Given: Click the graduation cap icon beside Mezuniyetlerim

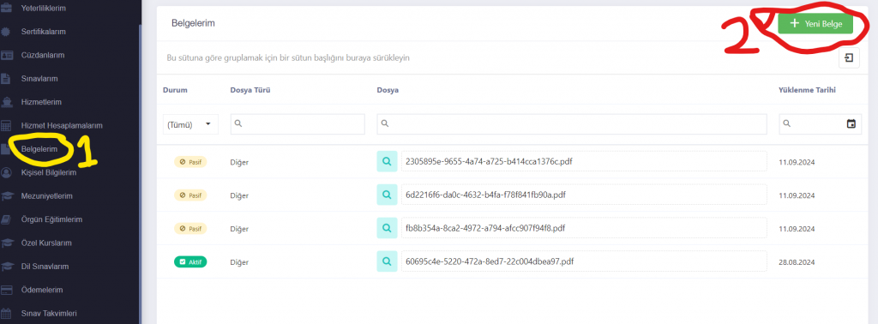Looking at the screenshot, I should (7, 195).
